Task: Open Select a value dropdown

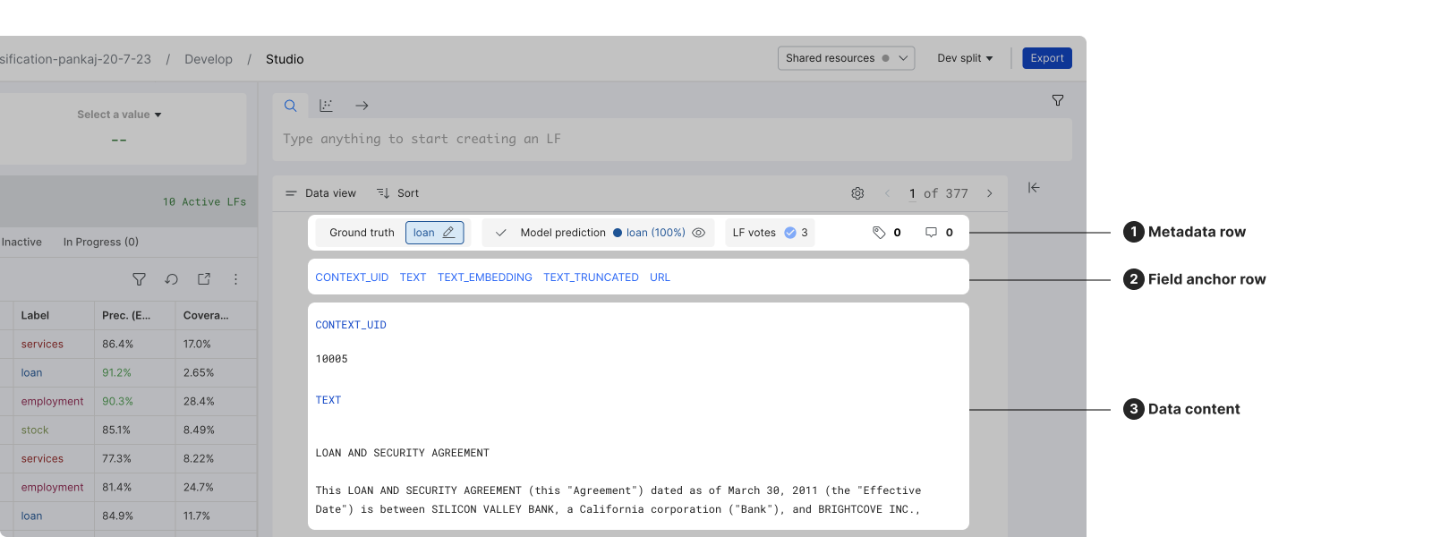Action: (119, 115)
